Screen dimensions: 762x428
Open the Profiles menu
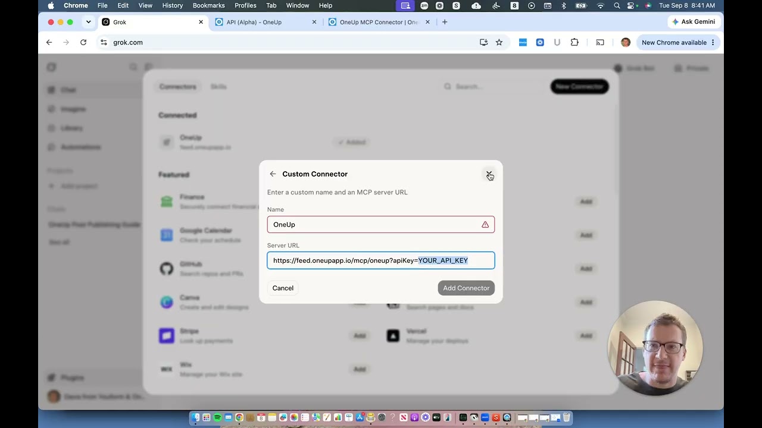245,5
